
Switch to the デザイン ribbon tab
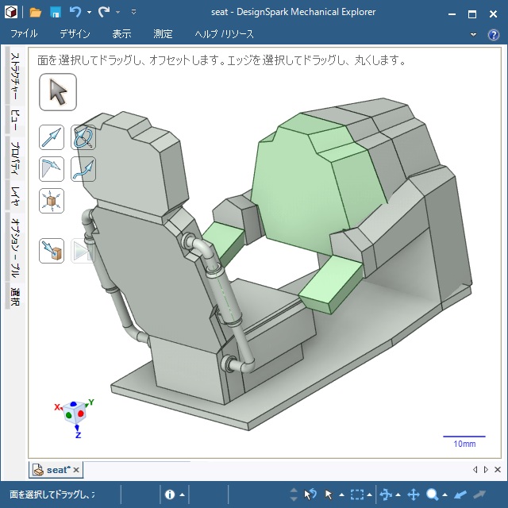(75, 34)
